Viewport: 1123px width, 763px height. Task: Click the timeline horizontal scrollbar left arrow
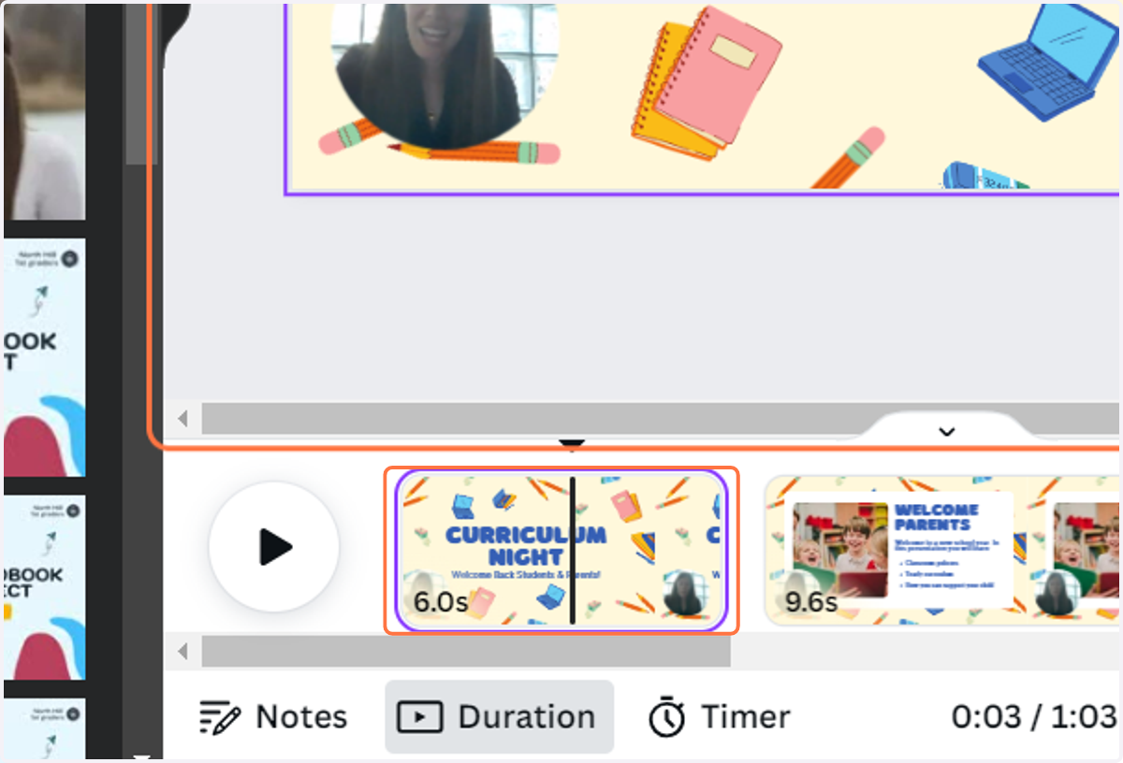[183, 651]
